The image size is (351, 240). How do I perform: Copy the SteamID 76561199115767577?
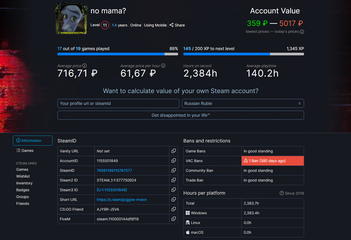click(x=174, y=170)
